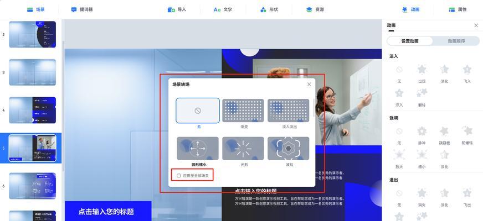
Task: Select scene thumbnail 5
Action: (32, 148)
